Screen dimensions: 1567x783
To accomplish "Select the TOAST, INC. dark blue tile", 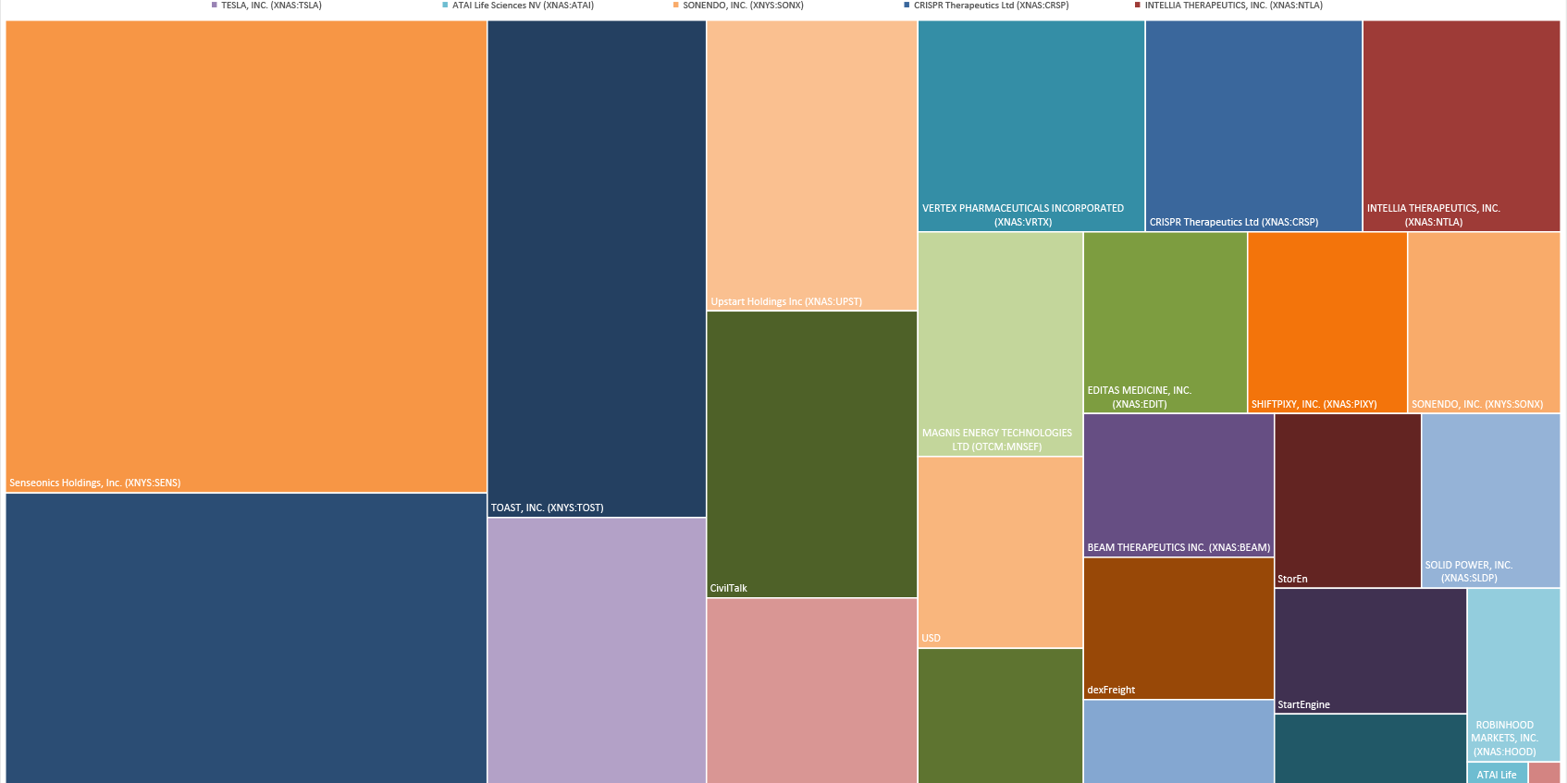I will click(x=597, y=268).
